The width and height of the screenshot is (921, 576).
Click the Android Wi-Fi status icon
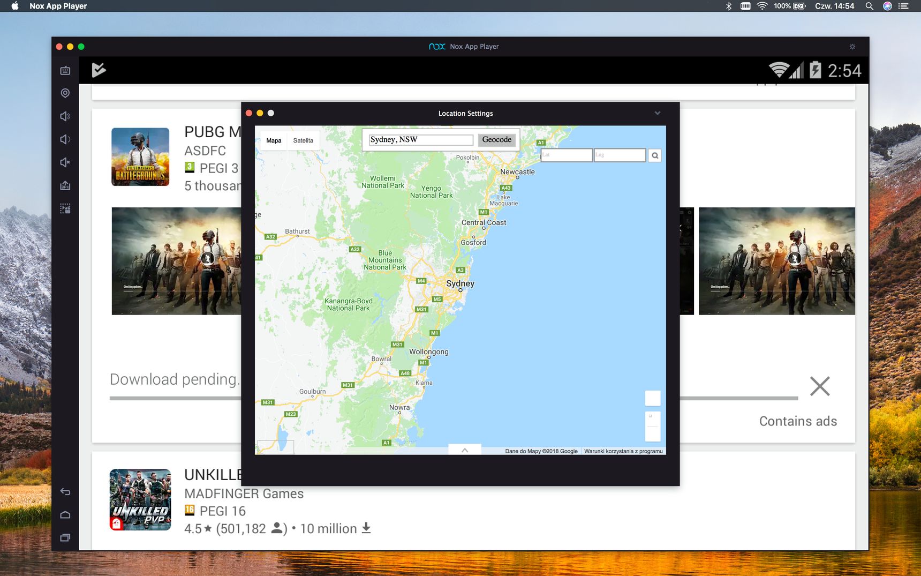pos(779,70)
